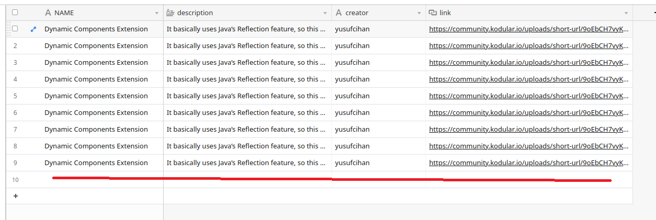Open the link column dropdown arrow
Viewport: 656px width, 220px height.
[626, 13]
